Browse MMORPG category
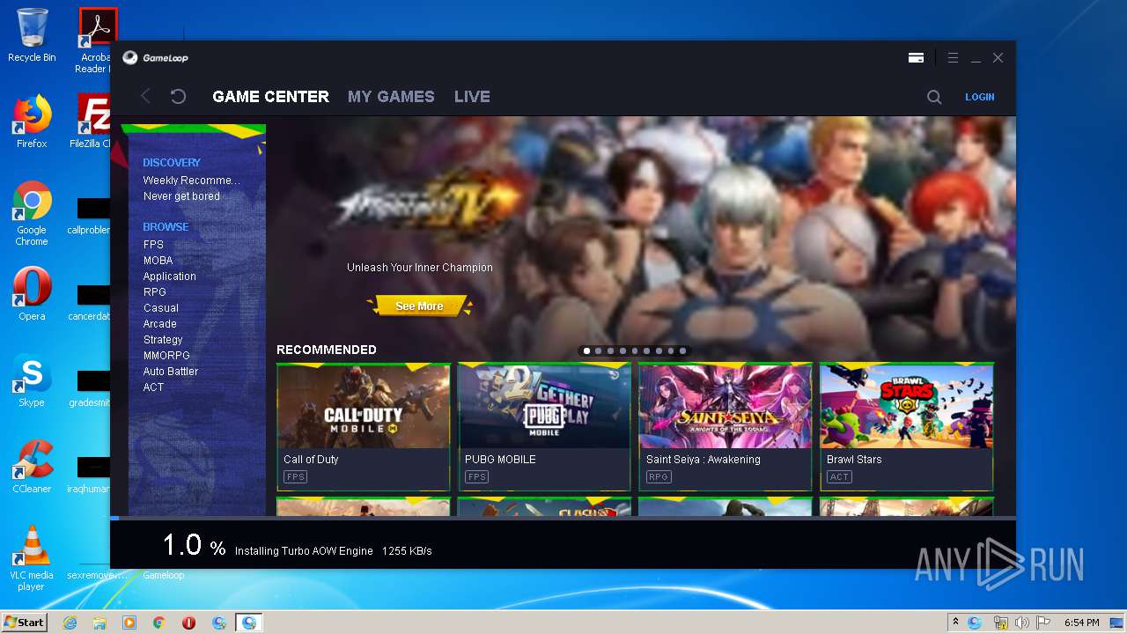Viewport: 1127px width, 634px height. pos(166,356)
